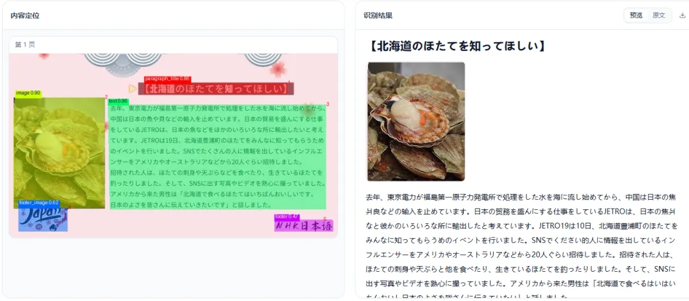Click the orange play triangle beside the title

point(132,89)
